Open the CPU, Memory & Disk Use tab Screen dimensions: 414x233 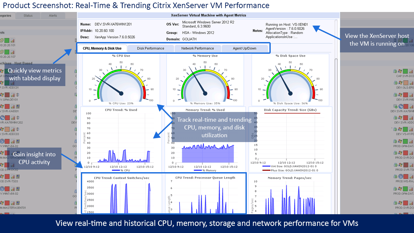[x=102, y=49]
